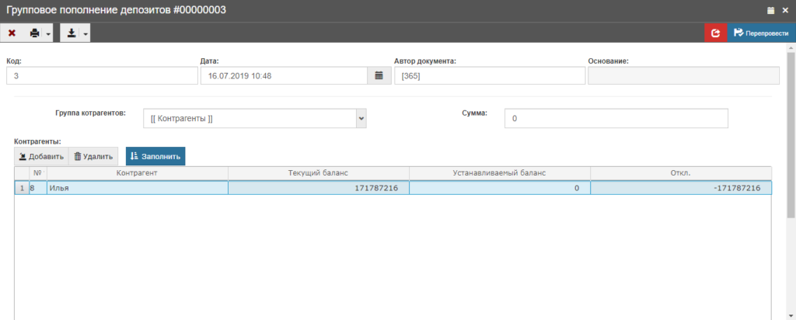This screenshot has width=796, height=320.
Task: Click the Удалить button
Action: 93,156
